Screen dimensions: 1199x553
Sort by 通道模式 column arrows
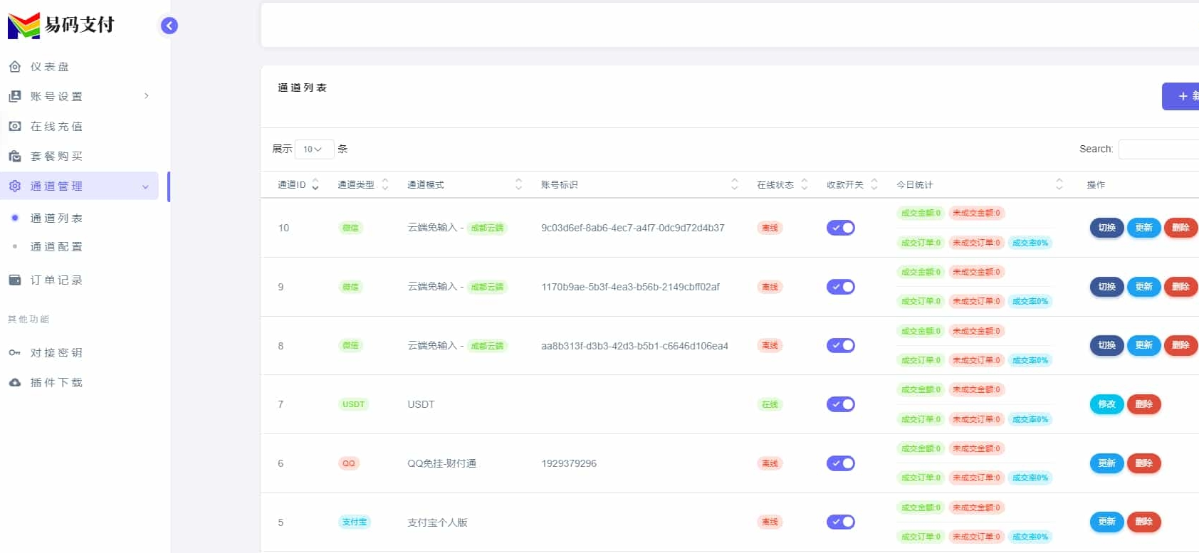click(518, 184)
